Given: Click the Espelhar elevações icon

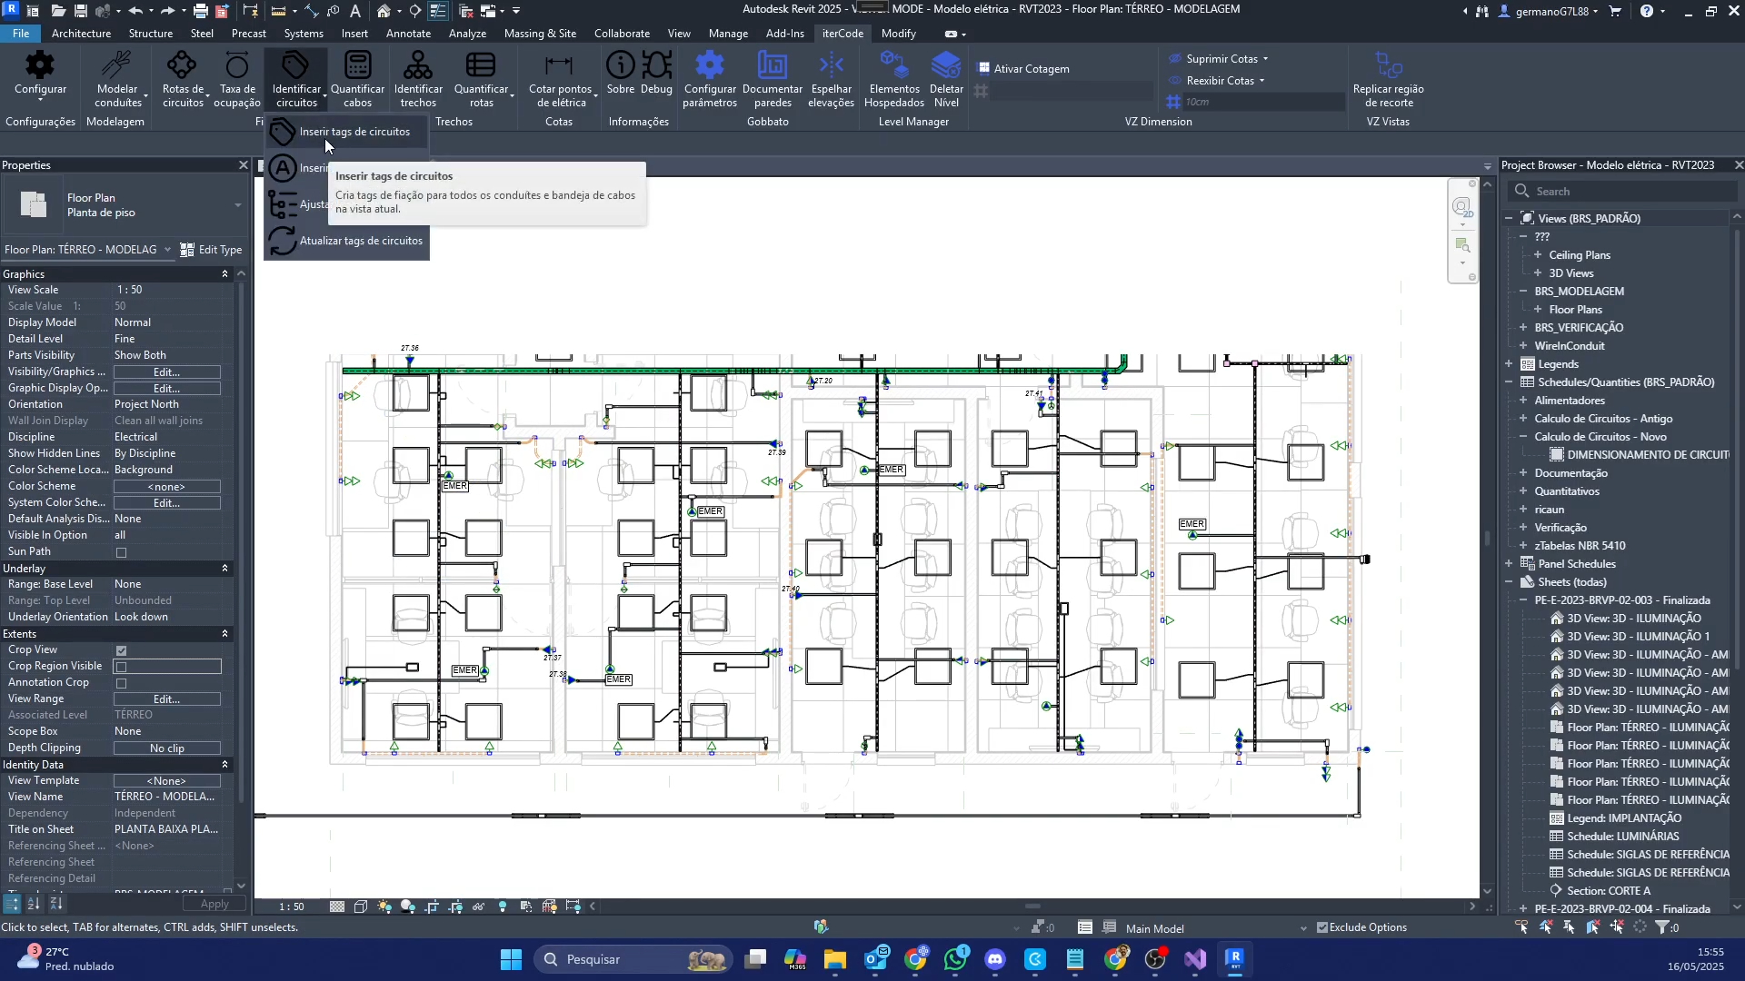Looking at the screenshot, I should click(831, 66).
